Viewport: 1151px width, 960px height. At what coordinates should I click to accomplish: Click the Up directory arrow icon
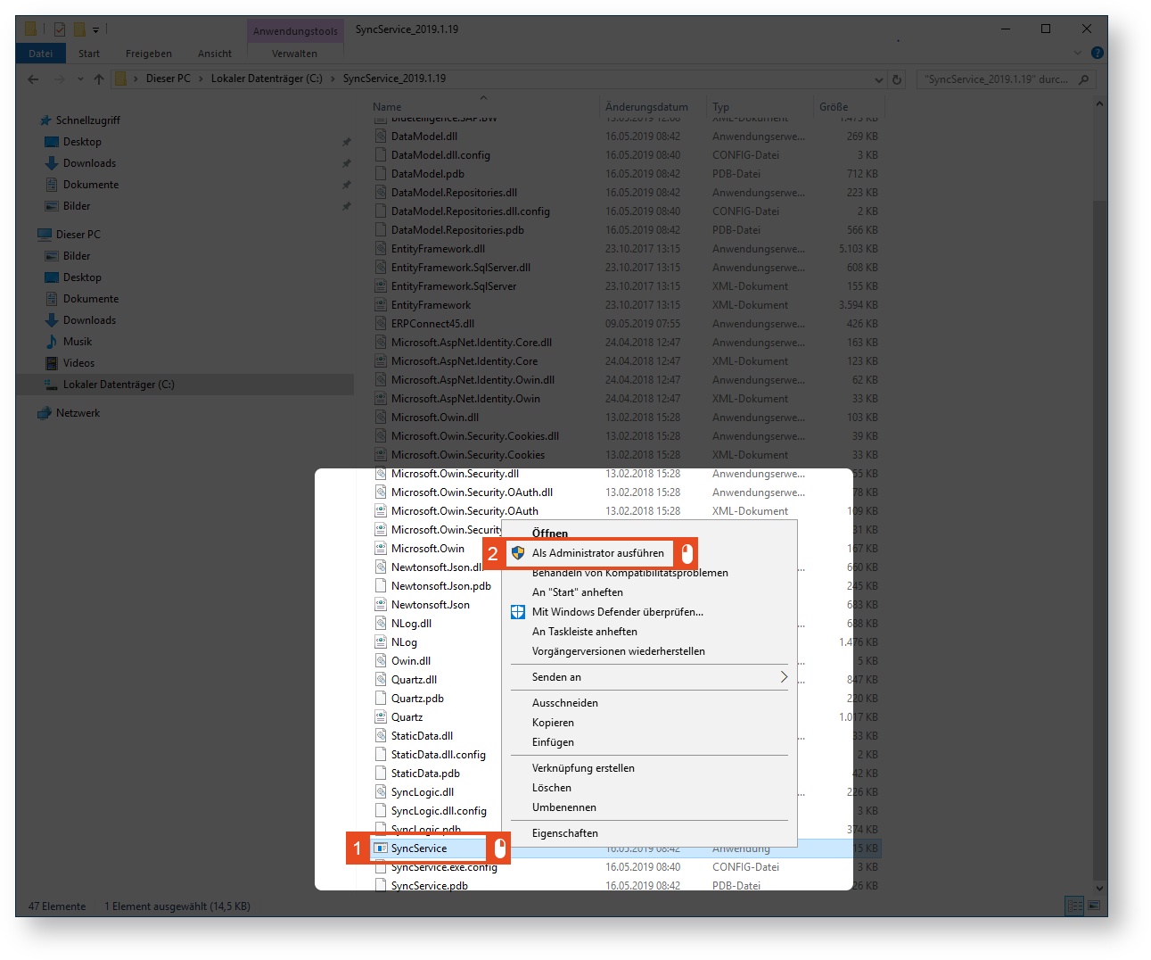tap(99, 79)
